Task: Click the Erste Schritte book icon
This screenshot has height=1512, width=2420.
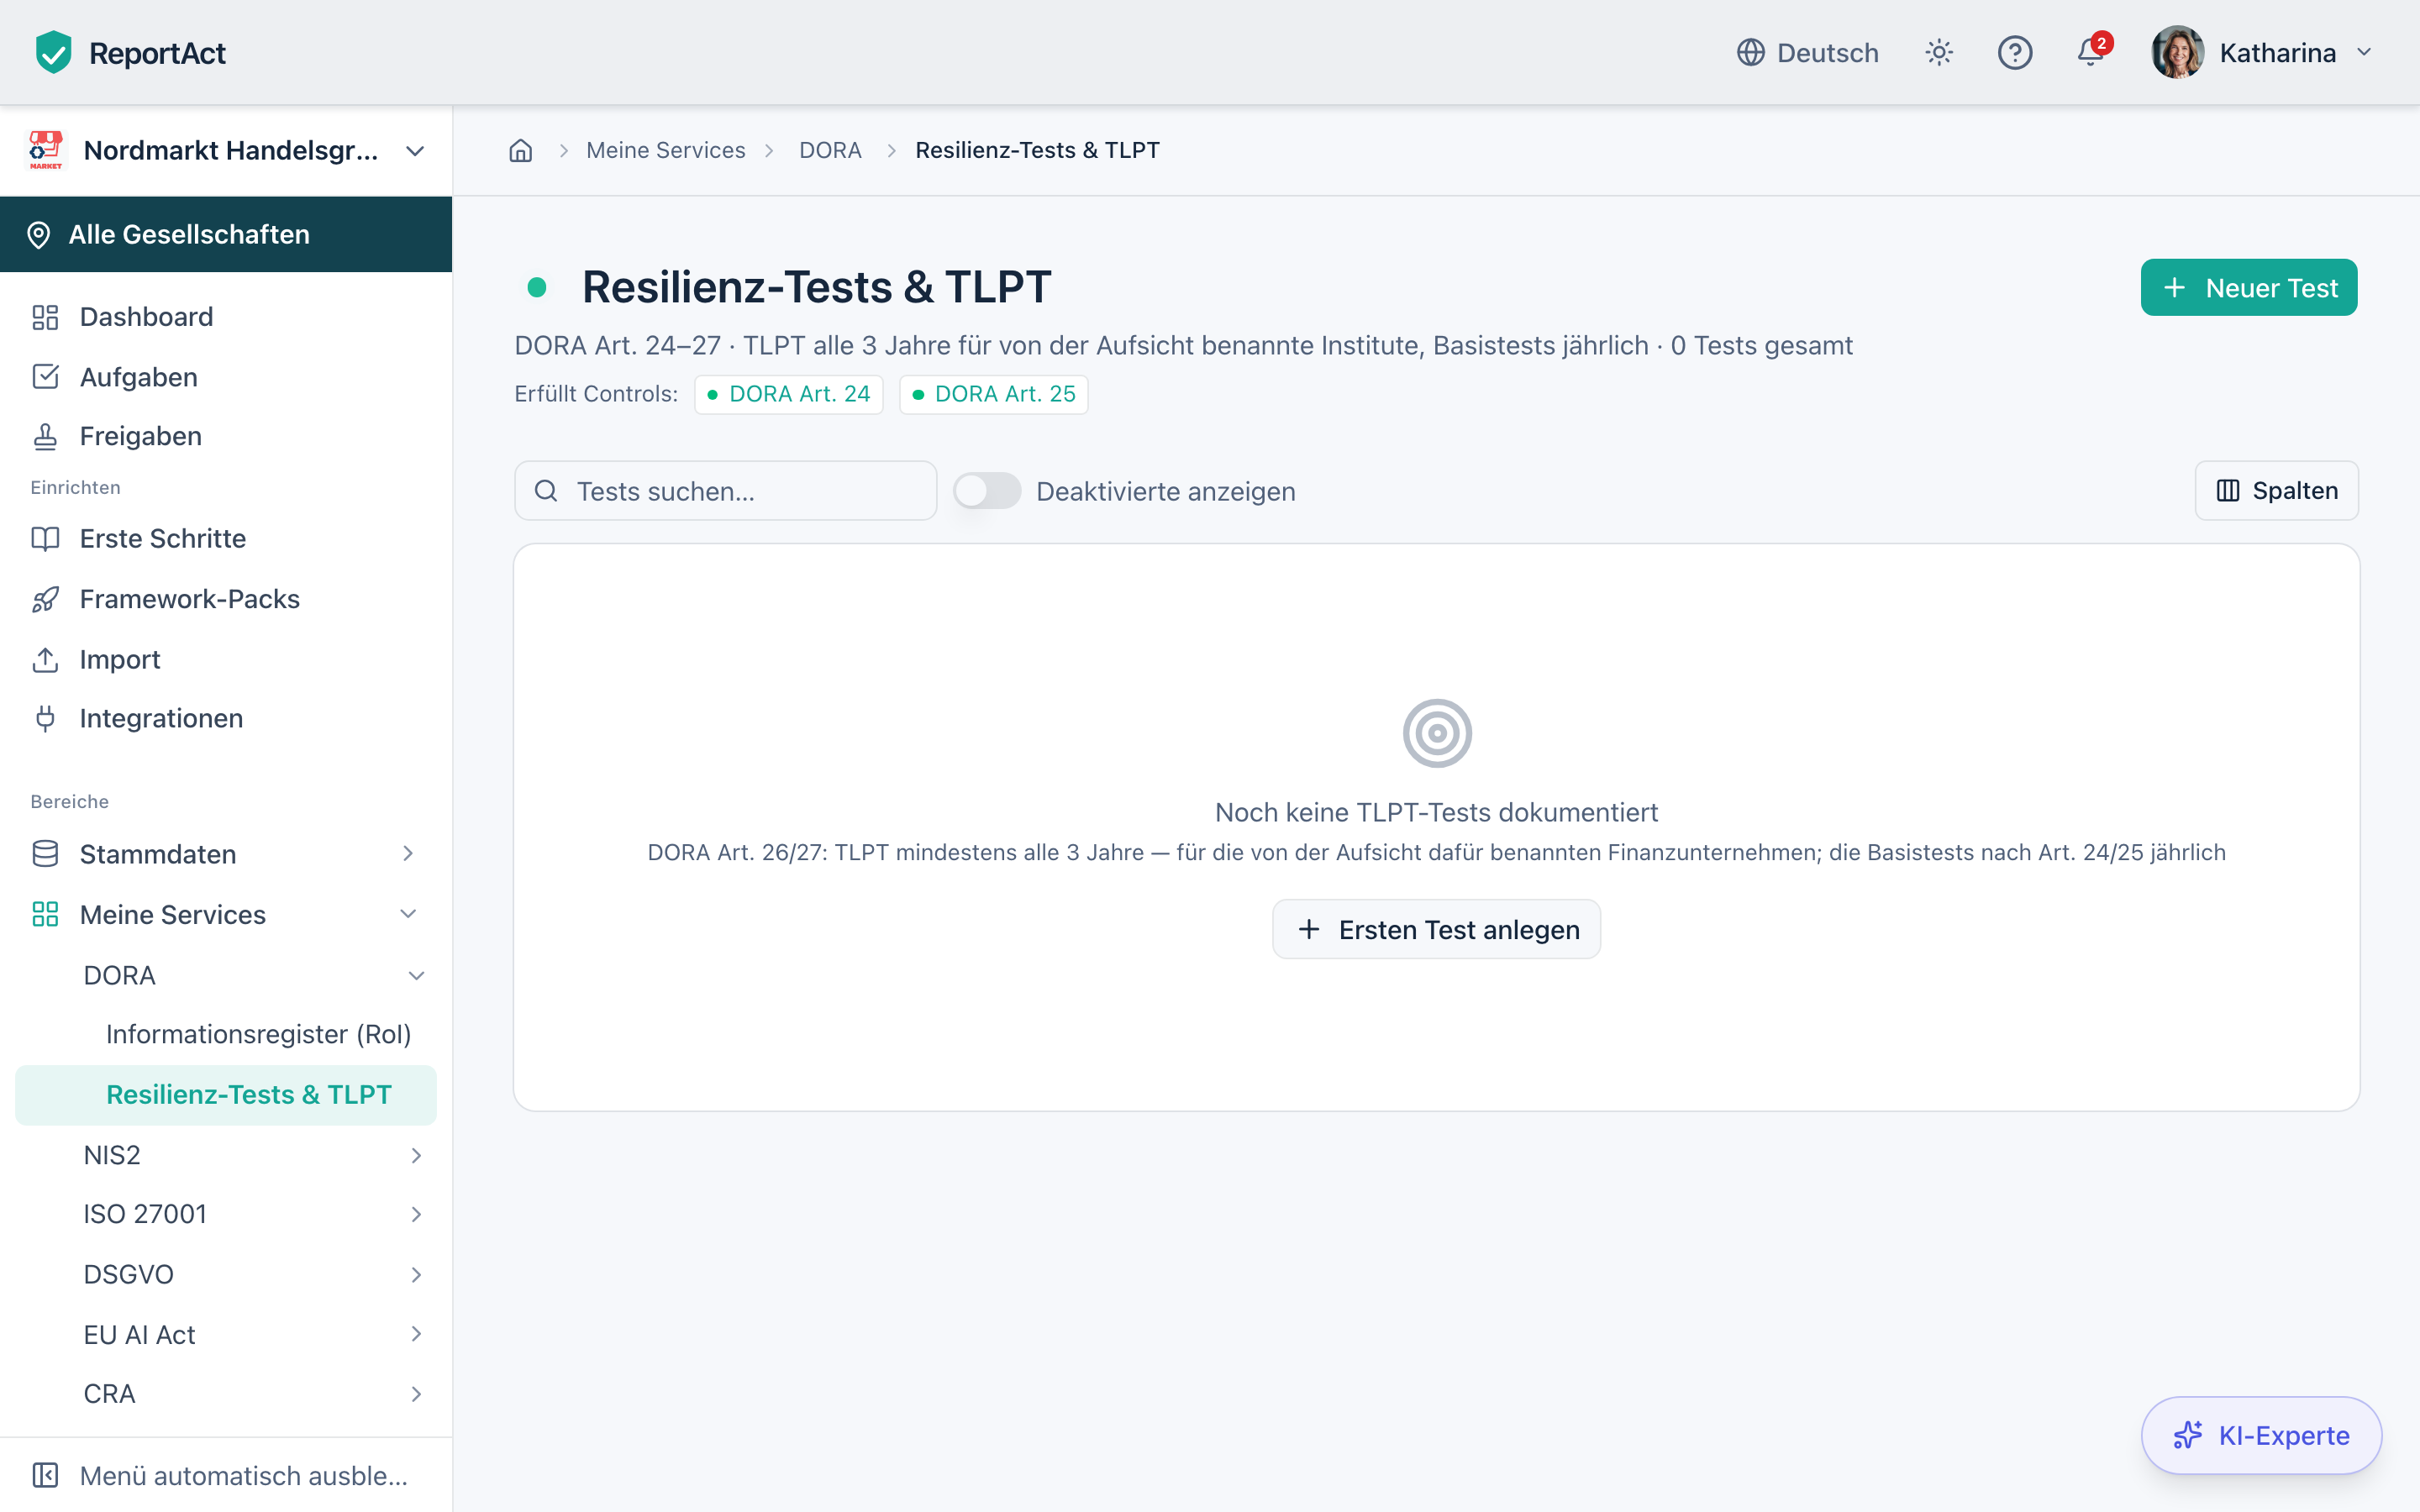Action: tap(45, 539)
